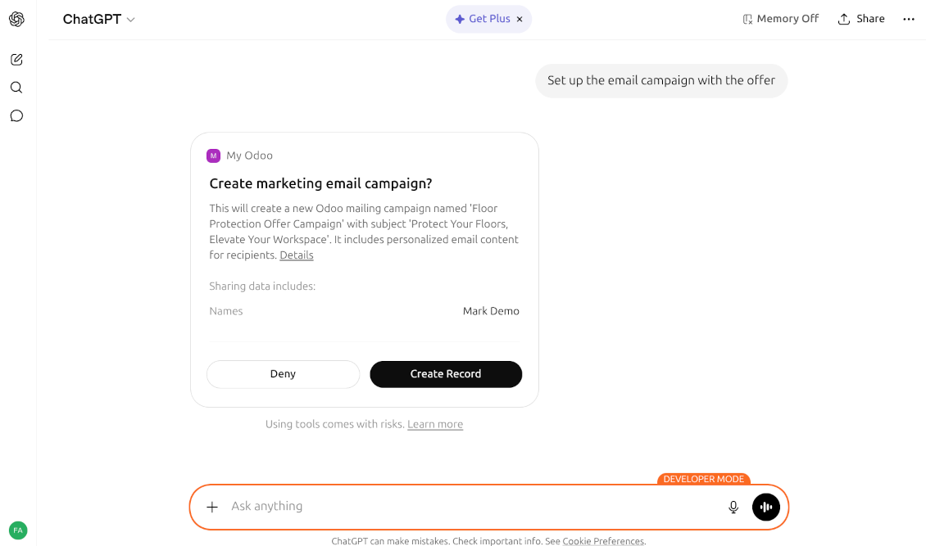Click the Developer Mode badge
The width and height of the screenshot is (926, 546).
703,480
